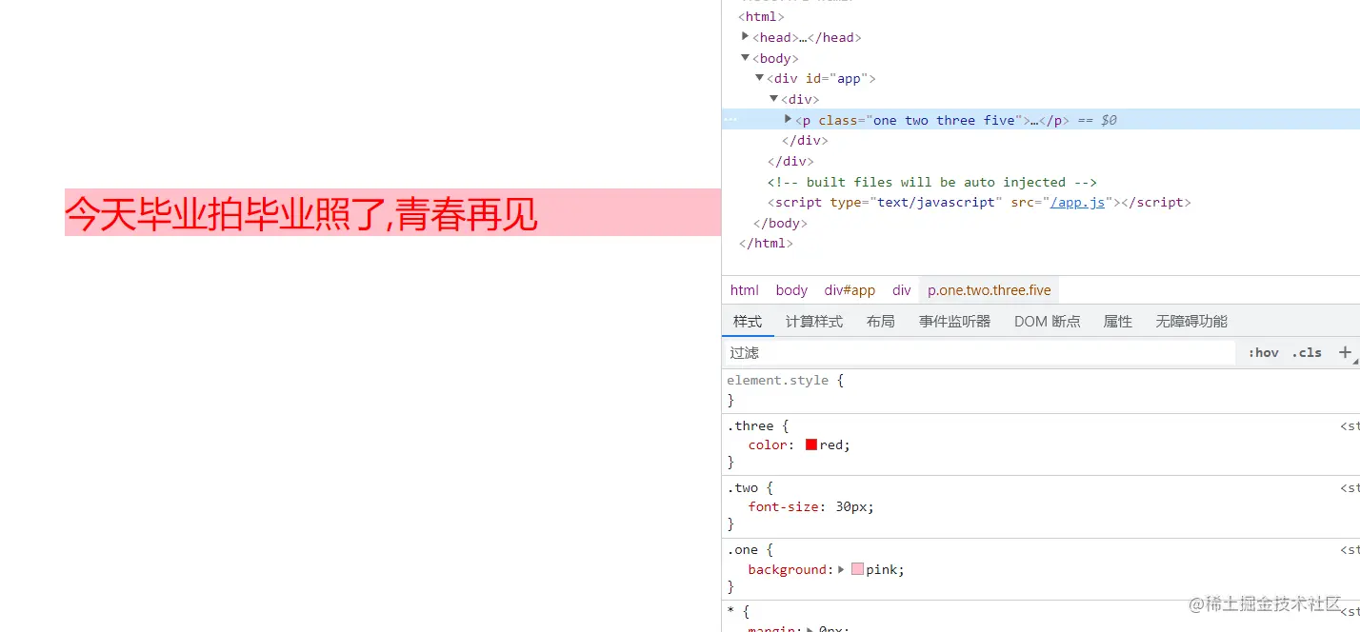
Task: Expand the head element node
Action: [x=746, y=36]
